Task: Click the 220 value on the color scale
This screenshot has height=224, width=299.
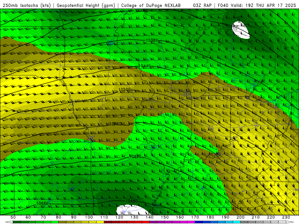Action: click(x=271, y=217)
